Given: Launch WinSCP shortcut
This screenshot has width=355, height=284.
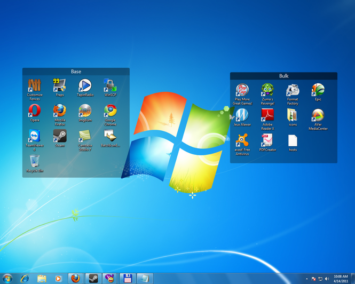Looking at the screenshot, I should point(111,88).
